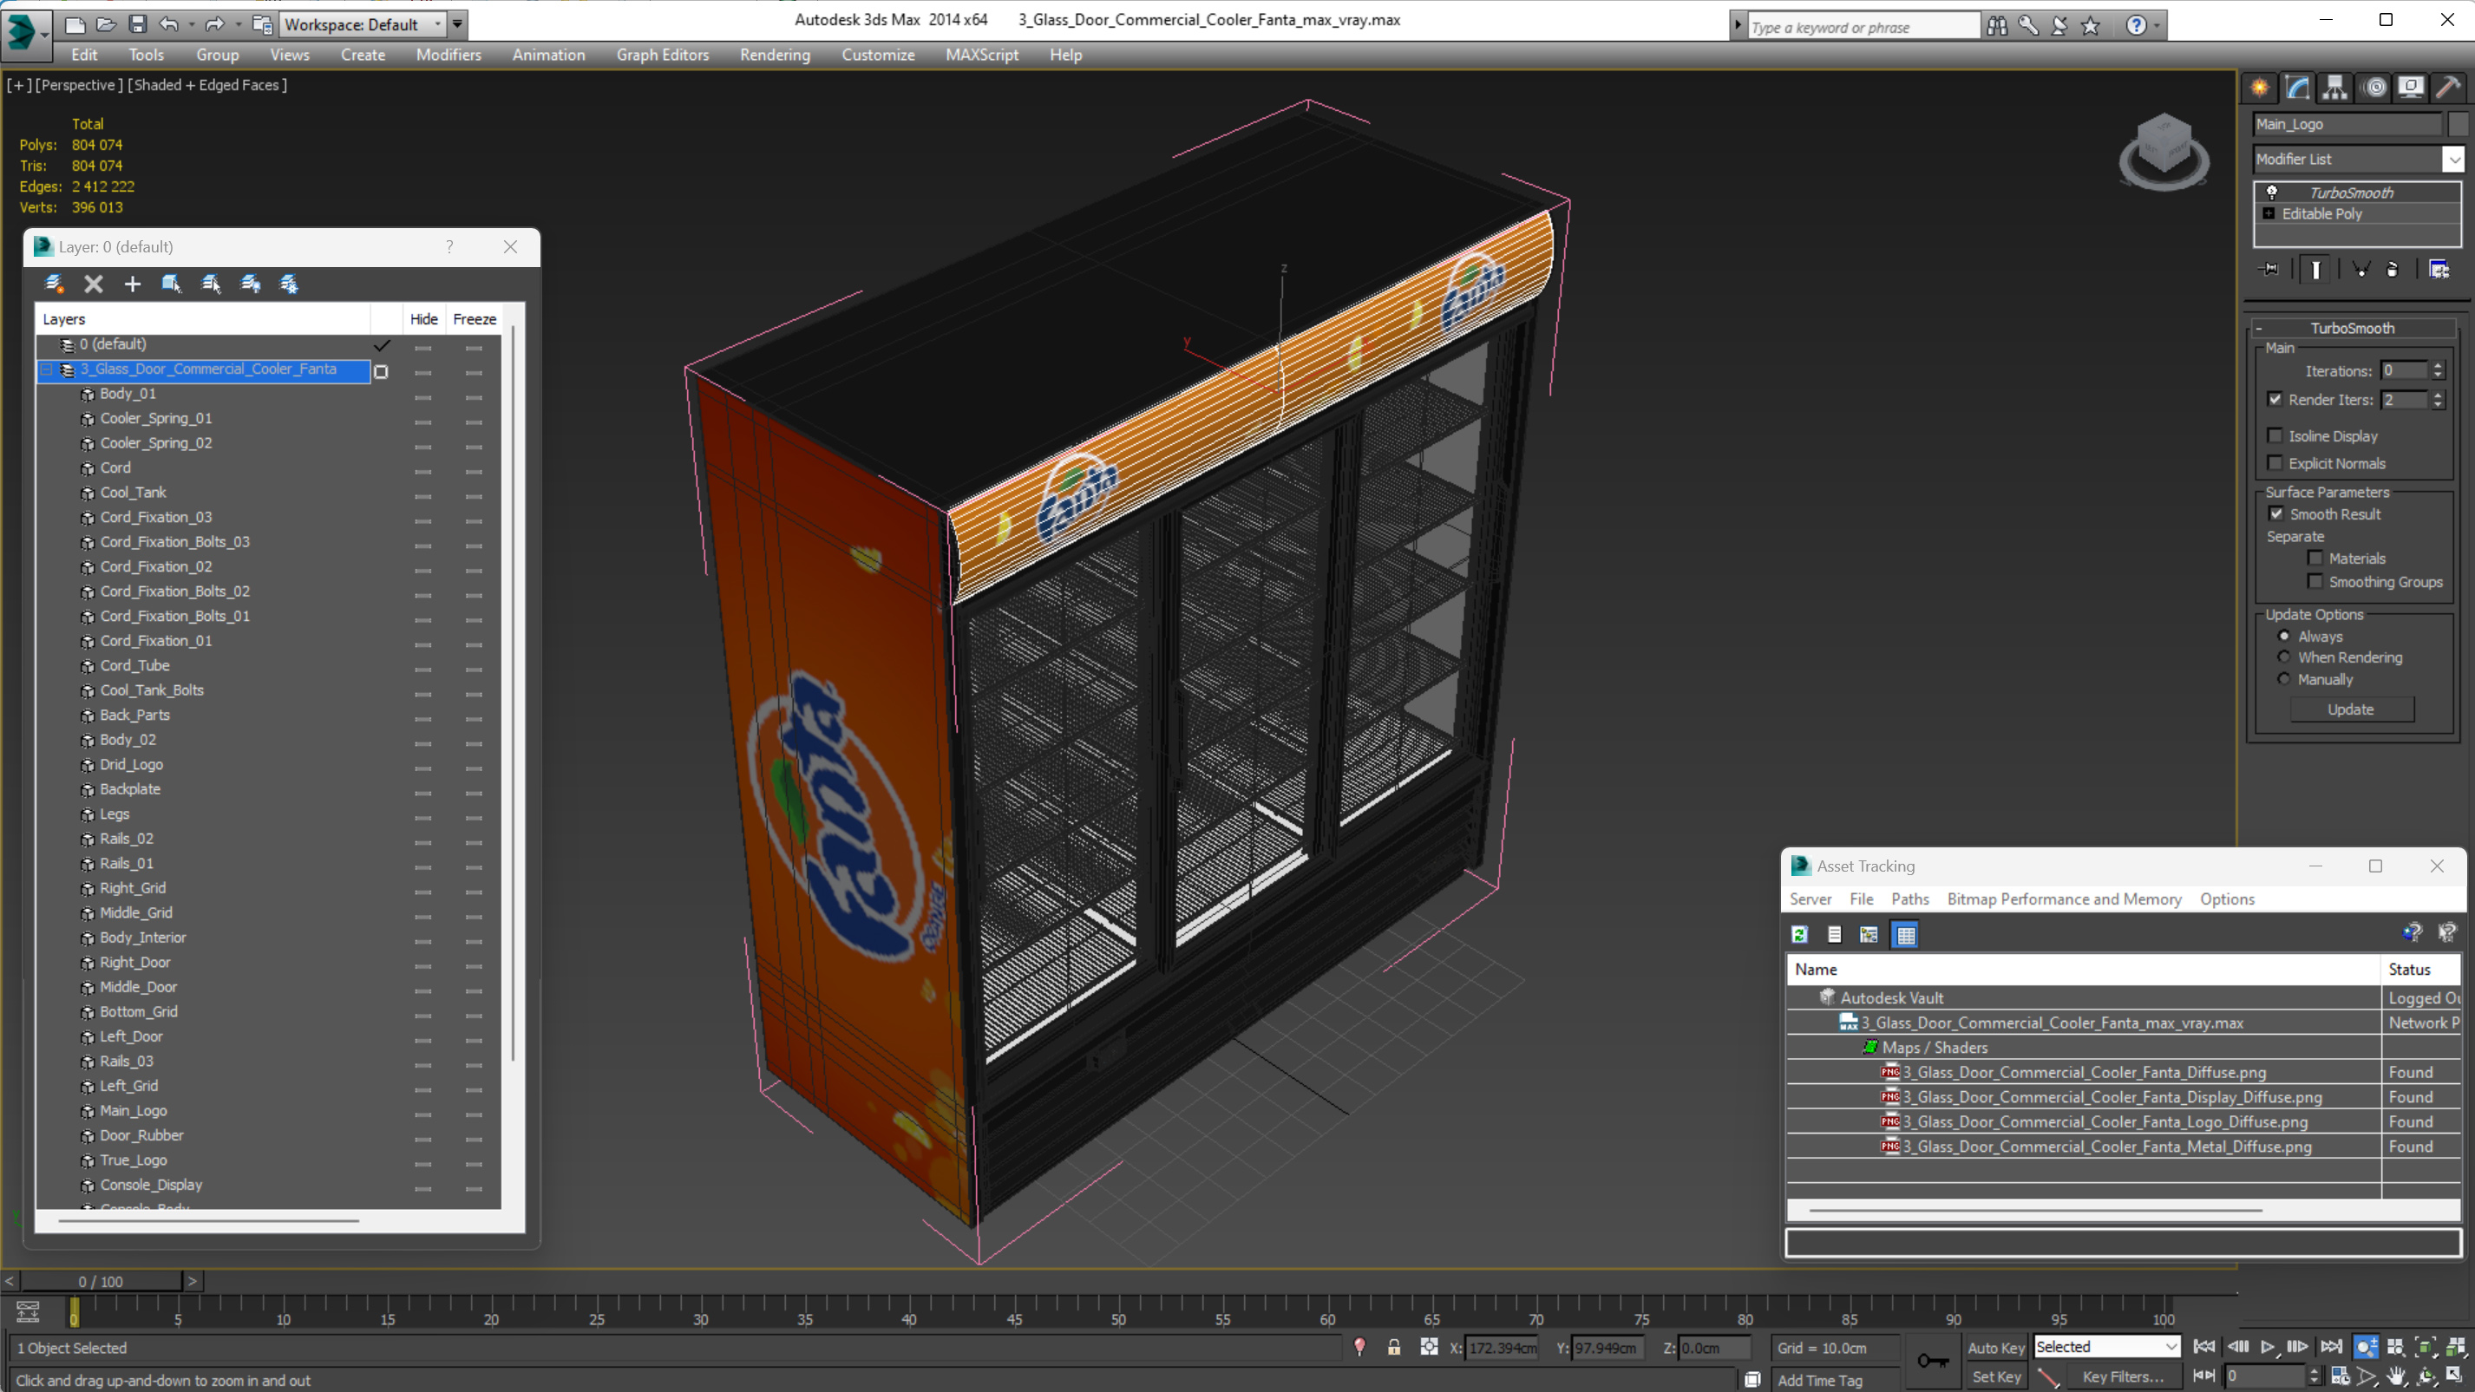Select Always update option
Viewport: 2475px width, 1392px height.
[2284, 635]
